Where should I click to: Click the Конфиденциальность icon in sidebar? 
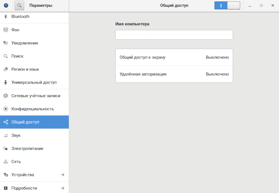coord(5,109)
